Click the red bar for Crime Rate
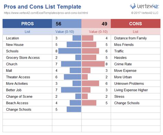Viewport: 163px width, 135px height. point(93,64)
